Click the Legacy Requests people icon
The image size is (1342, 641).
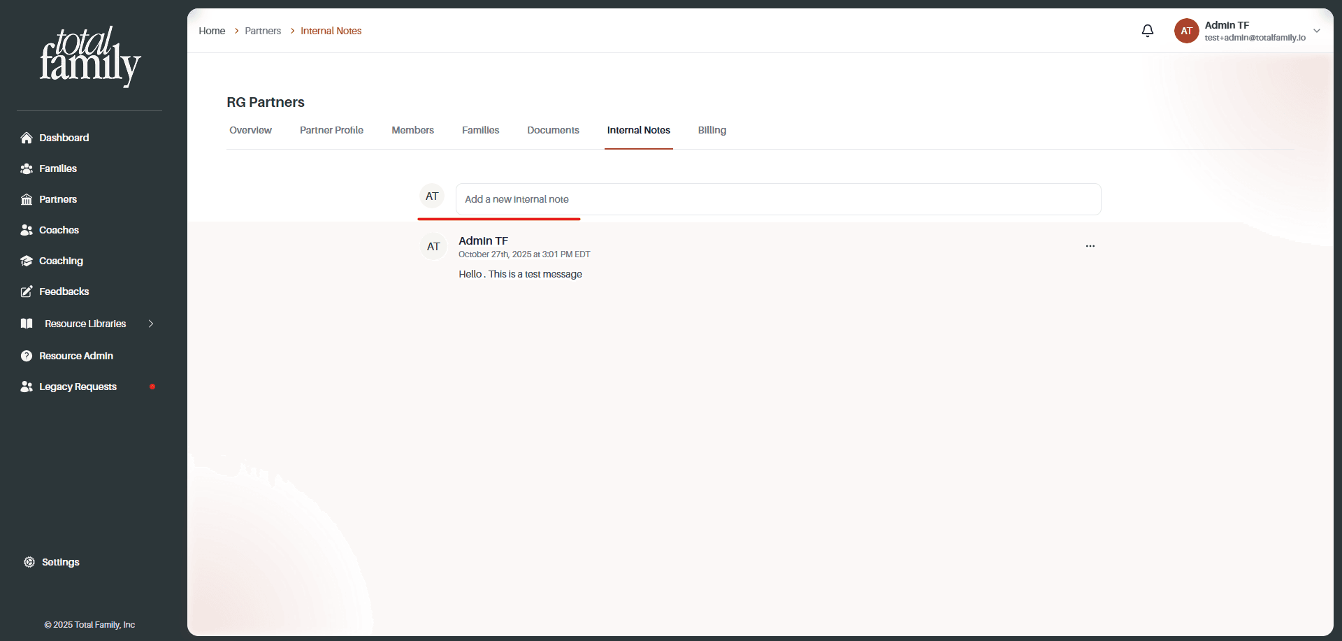[x=27, y=387]
